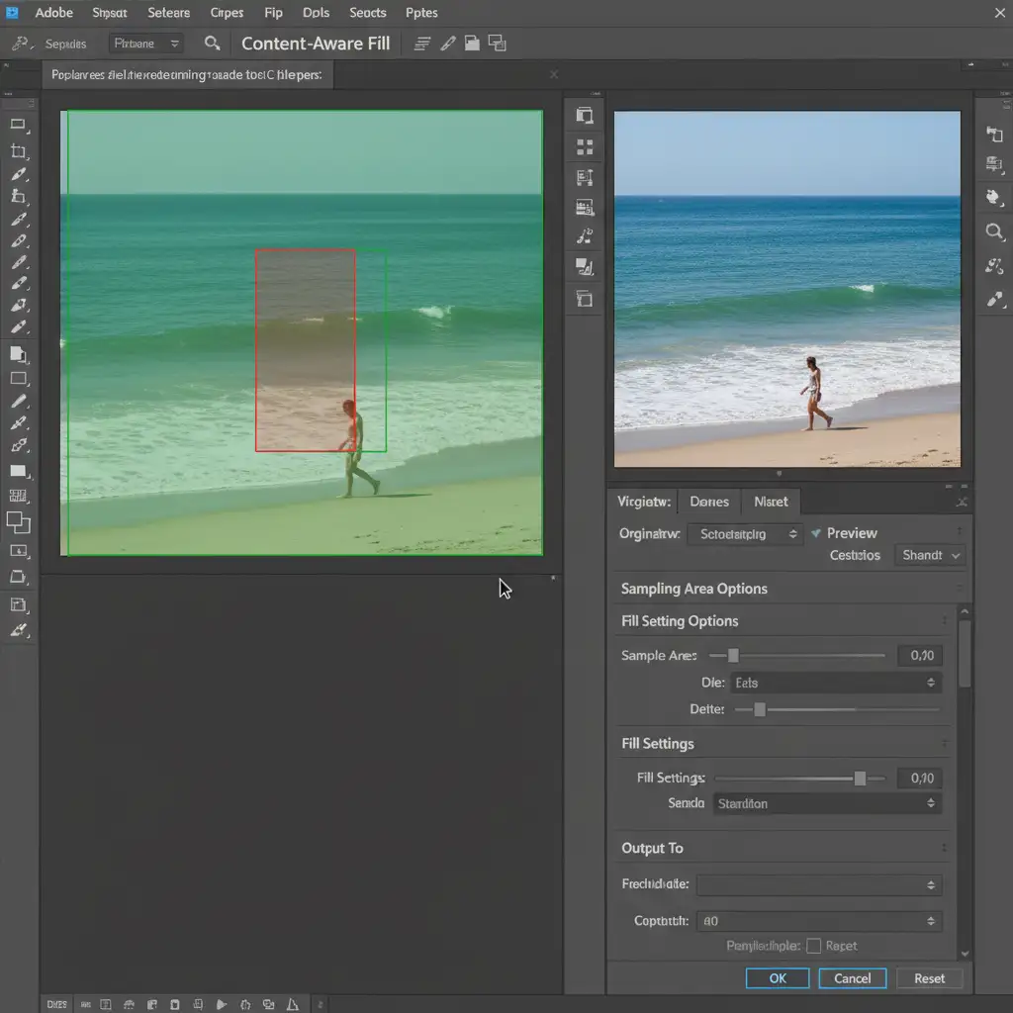Screen dimensions: 1013x1013
Task: Click the eyedropper icon in right tool strip
Action: coord(994,299)
